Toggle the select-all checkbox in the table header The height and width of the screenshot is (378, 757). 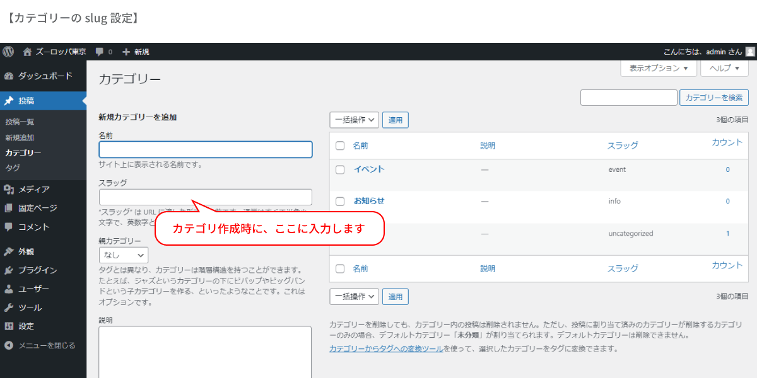[340, 145]
